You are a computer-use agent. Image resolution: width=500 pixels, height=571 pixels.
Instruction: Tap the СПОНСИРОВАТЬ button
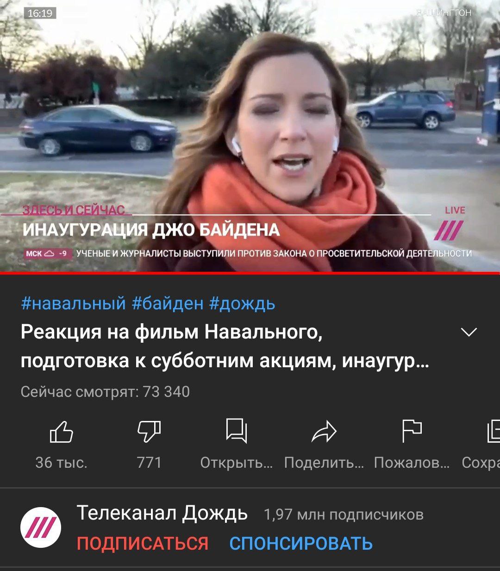(301, 543)
